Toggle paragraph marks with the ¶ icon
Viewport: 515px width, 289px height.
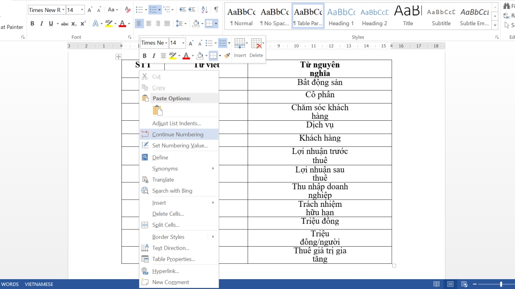[216, 9]
